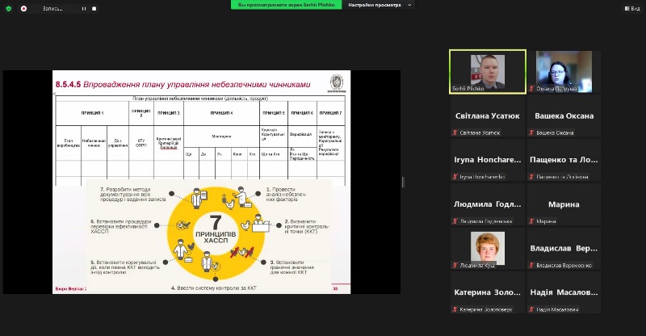Click the Бюро Верітас footer text
Screen dimensions: 646x336
coord(71,288)
